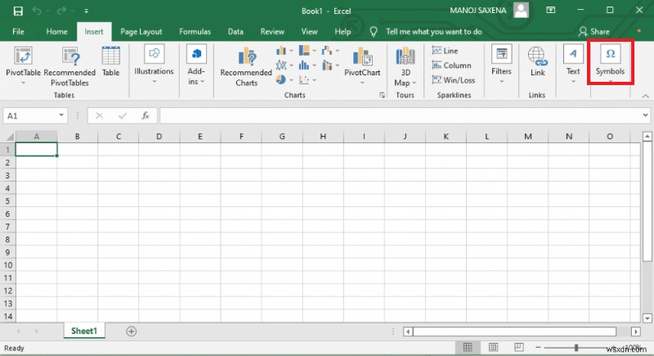The height and width of the screenshot is (356, 654).
Task: Switch to the Review tab
Action: [272, 31]
